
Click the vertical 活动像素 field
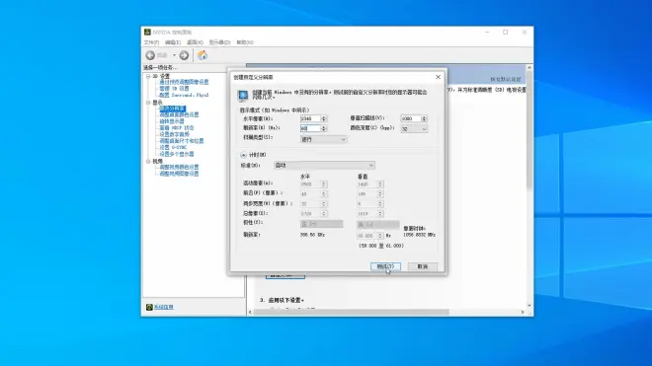pyautogui.click(x=367, y=184)
